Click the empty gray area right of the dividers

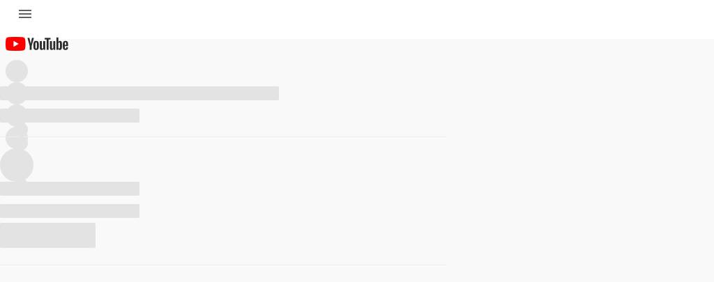pos(579,174)
